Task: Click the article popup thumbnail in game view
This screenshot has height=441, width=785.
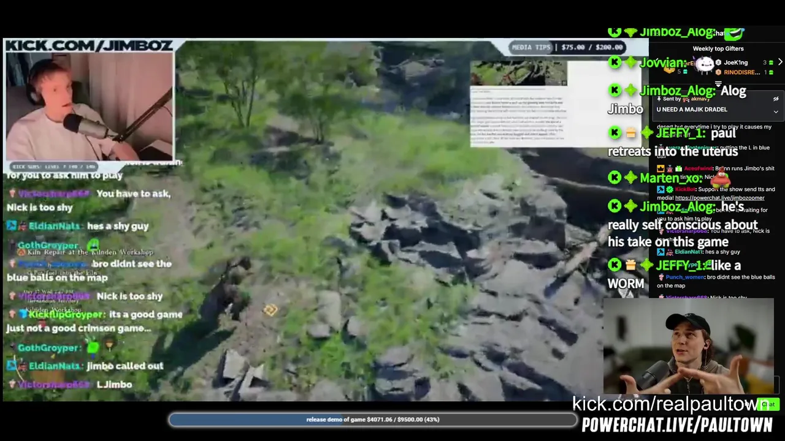Action: click(519, 103)
